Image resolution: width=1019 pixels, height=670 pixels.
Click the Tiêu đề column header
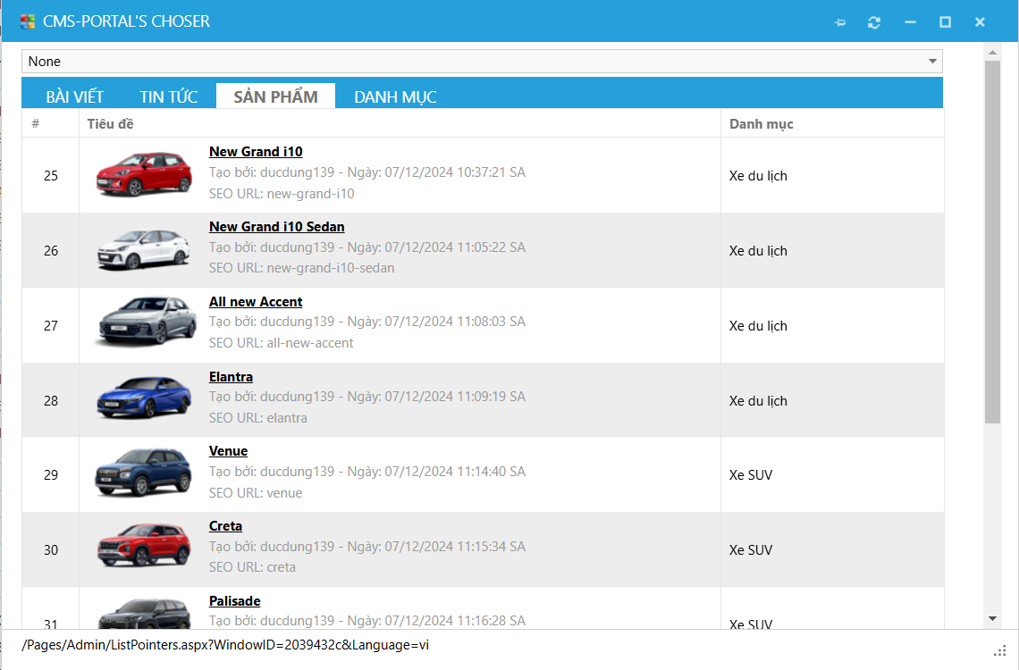coord(110,123)
